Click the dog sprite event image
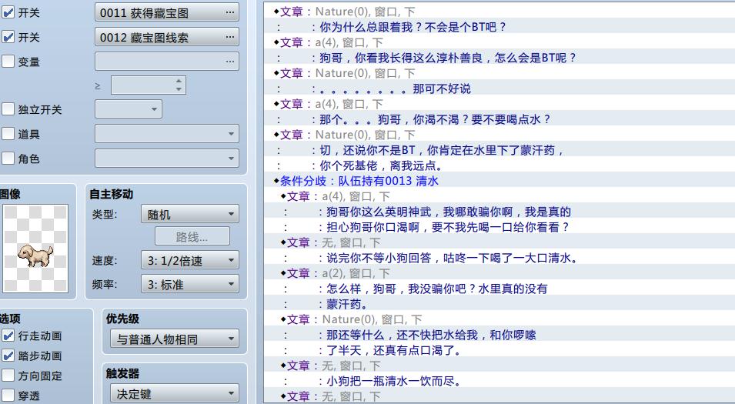Viewport: 735px width, 404px height. click(35, 249)
